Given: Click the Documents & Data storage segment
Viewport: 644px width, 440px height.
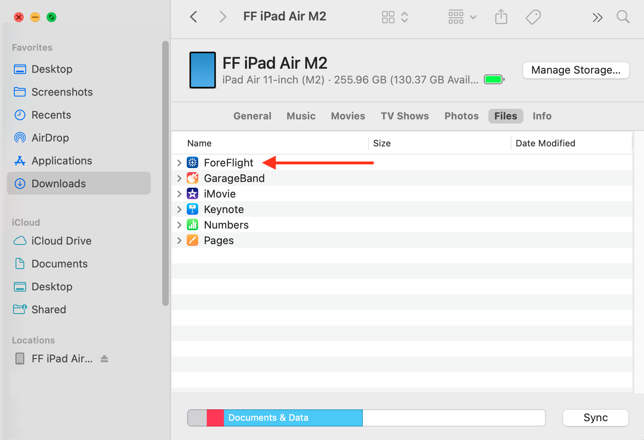Looking at the screenshot, I should (x=293, y=418).
